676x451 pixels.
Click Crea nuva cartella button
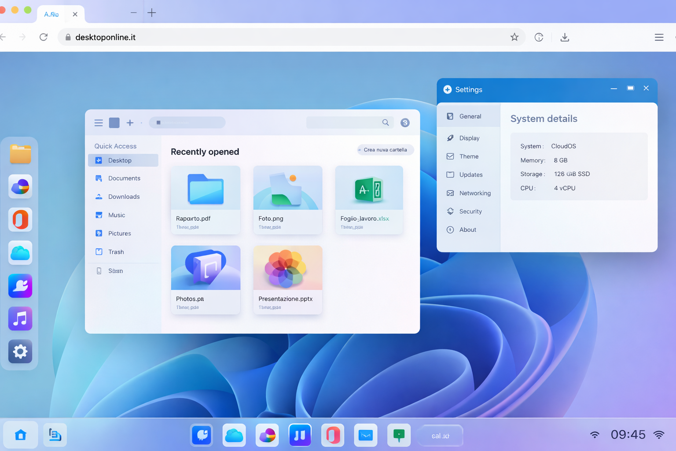[385, 150]
